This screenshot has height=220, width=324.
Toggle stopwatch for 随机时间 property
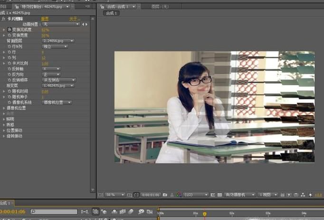pos(9,91)
